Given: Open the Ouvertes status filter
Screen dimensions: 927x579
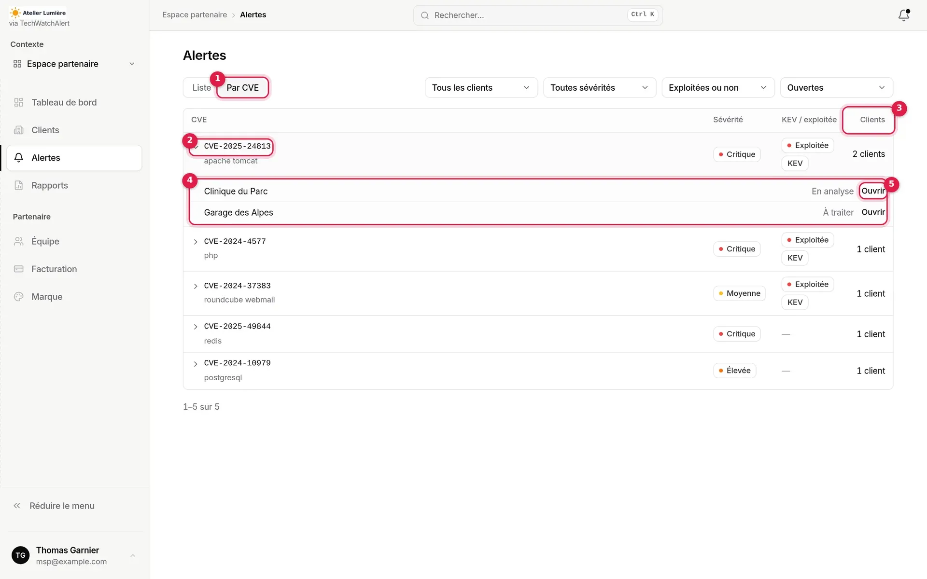Looking at the screenshot, I should [x=836, y=87].
